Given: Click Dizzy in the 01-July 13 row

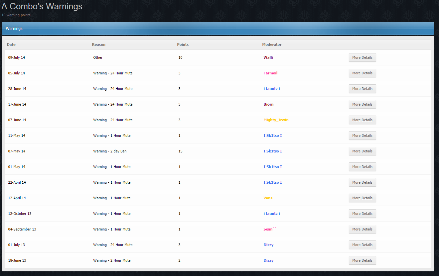Looking at the screenshot, I should pos(268,245).
